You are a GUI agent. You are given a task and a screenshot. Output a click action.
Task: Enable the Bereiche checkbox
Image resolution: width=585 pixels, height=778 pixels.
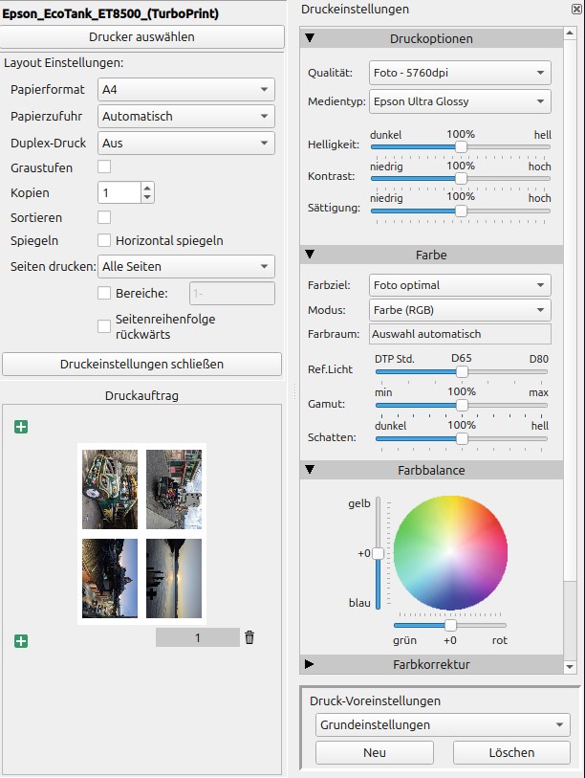(x=104, y=293)
